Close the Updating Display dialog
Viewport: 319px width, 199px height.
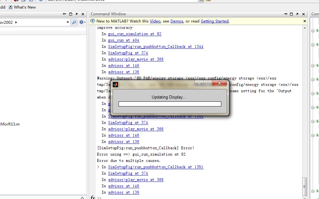click(x=219, y=83)
